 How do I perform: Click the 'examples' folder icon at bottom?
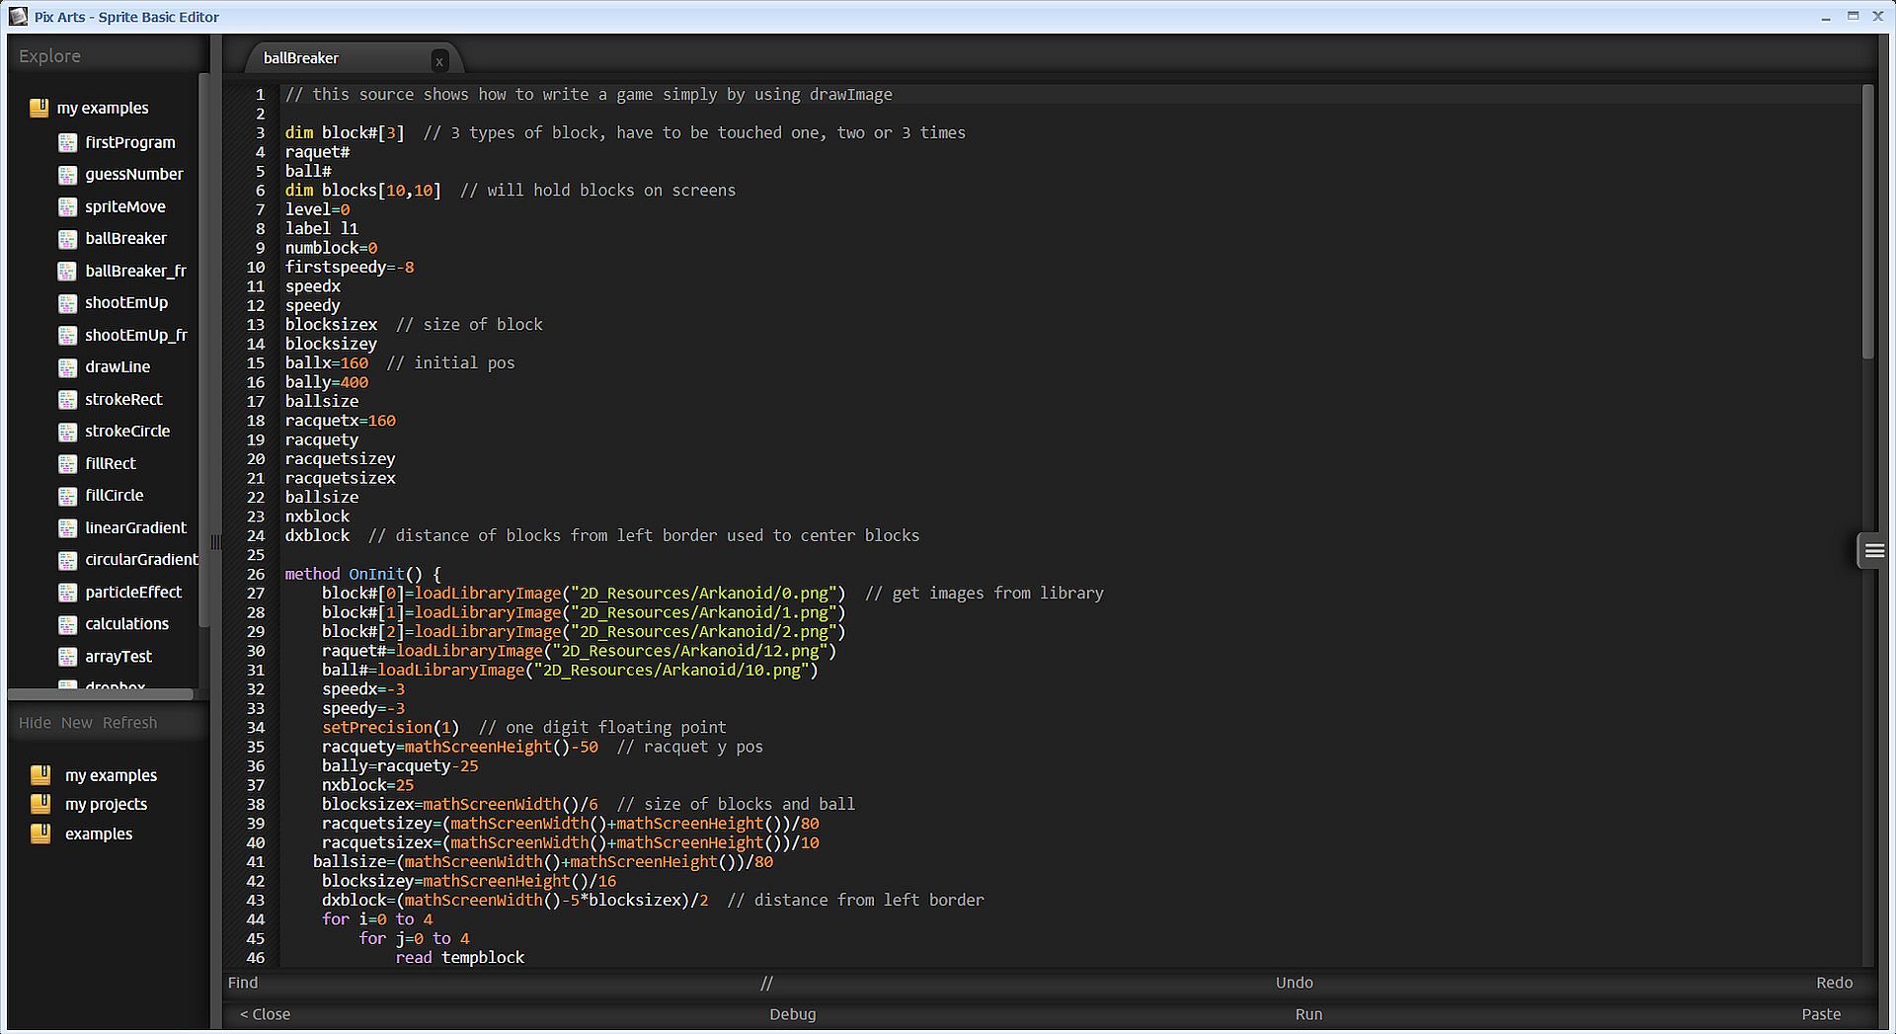[x=40, y=834]
